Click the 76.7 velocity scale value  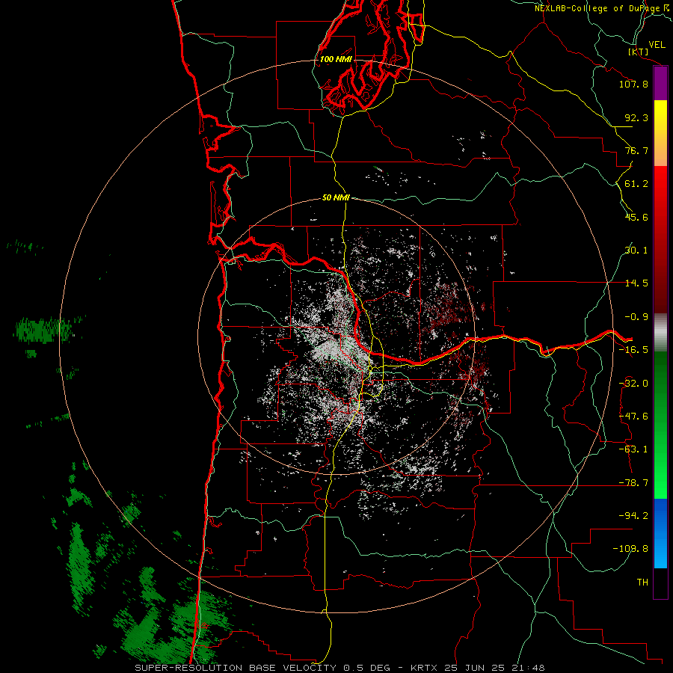tap(636, 150)
